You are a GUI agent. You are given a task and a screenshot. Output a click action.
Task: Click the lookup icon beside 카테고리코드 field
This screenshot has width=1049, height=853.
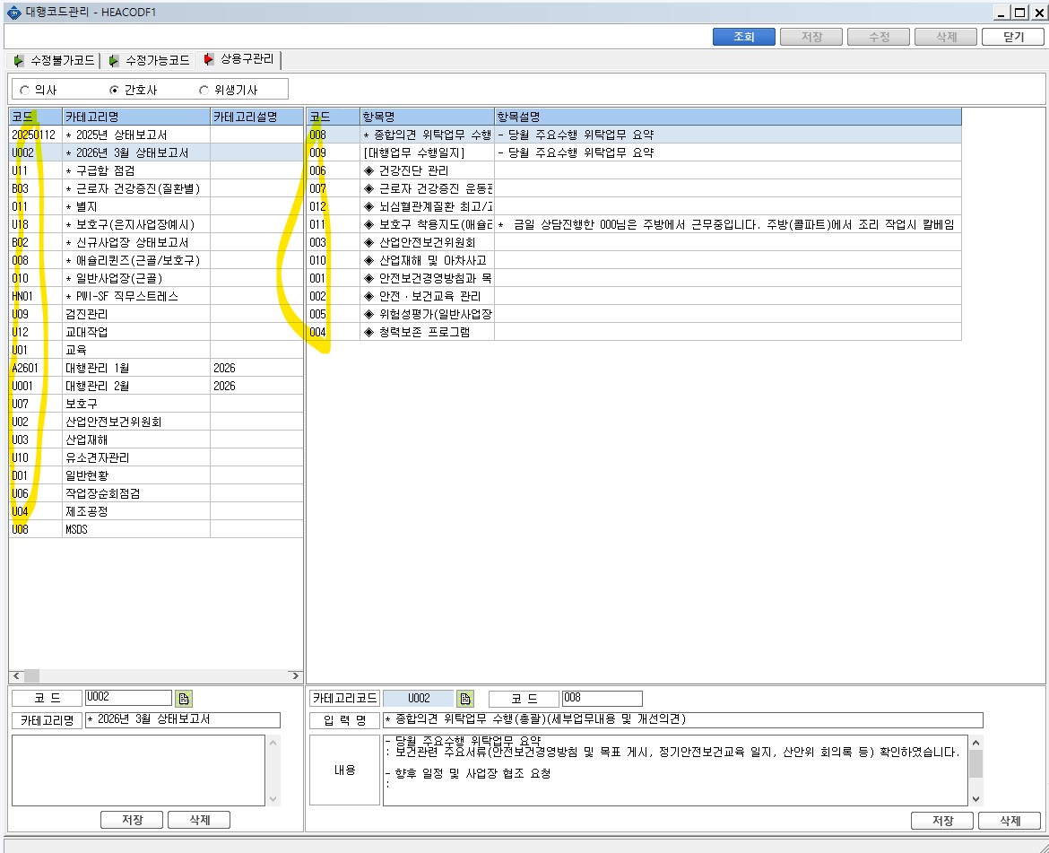click(x=465, y=699)
